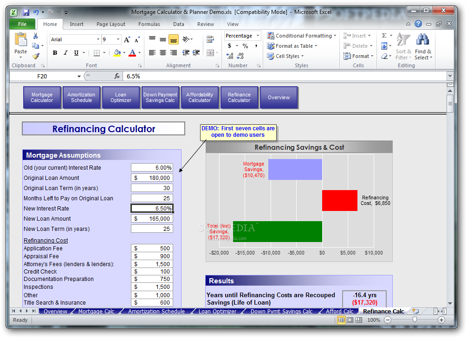Screen dimensions: 467x338
Task: Click the vertical scrollbar down arrow
Action: pos(450,304)
